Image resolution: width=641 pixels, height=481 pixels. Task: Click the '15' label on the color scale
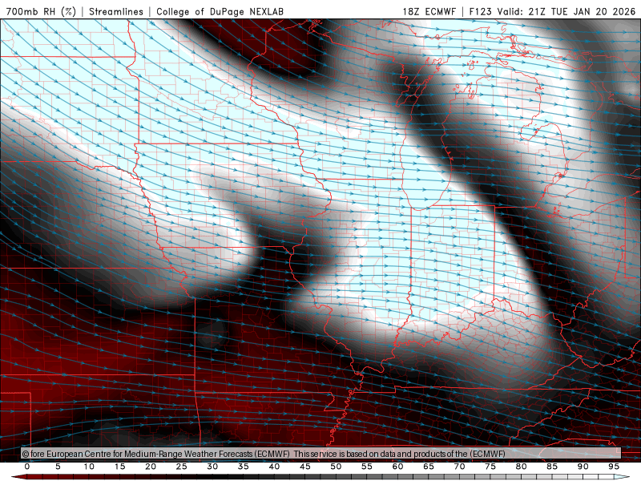tap(119, 467)
